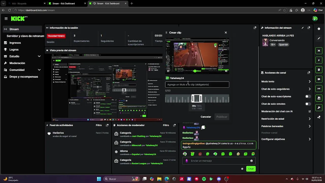Send message with the green Chat button
325x183 pixels.
(251, 169)
